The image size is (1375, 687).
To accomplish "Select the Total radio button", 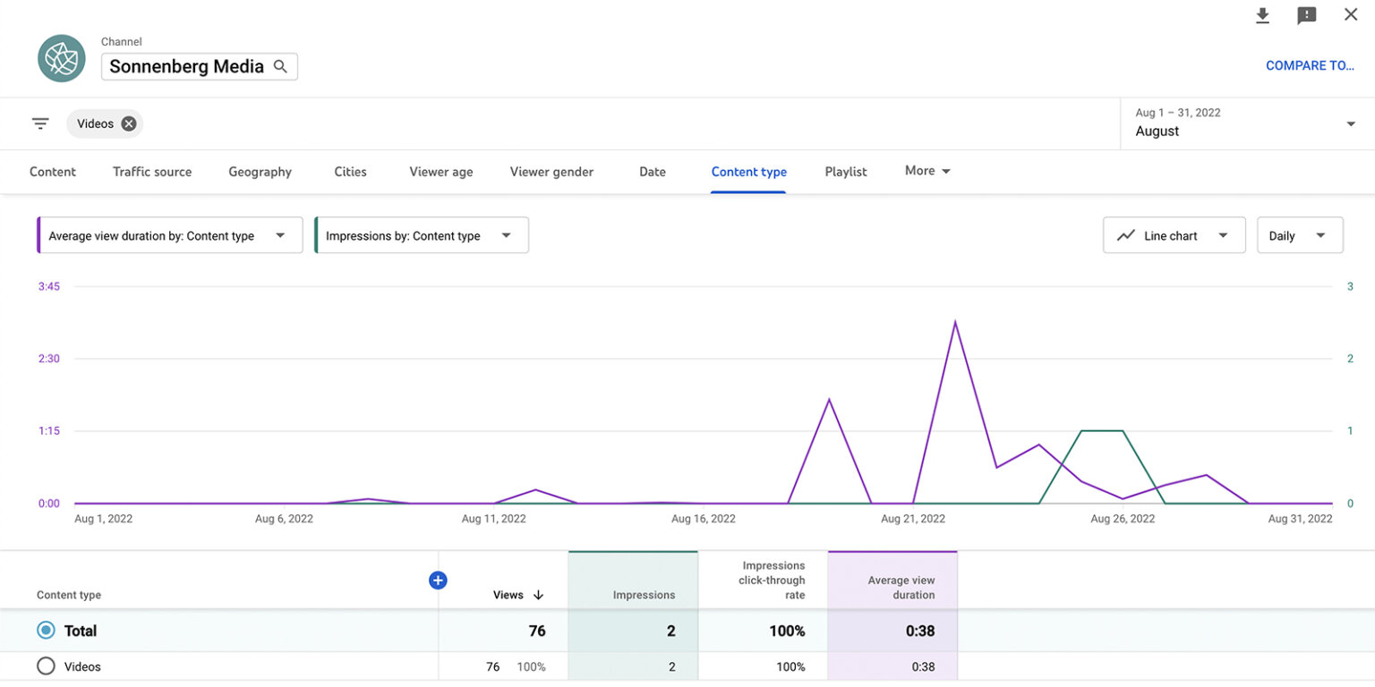I will tap(45, 630).
